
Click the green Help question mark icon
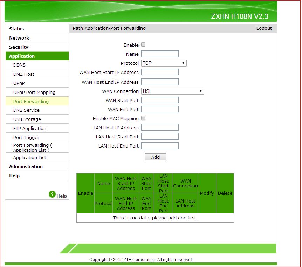point(52,194)
